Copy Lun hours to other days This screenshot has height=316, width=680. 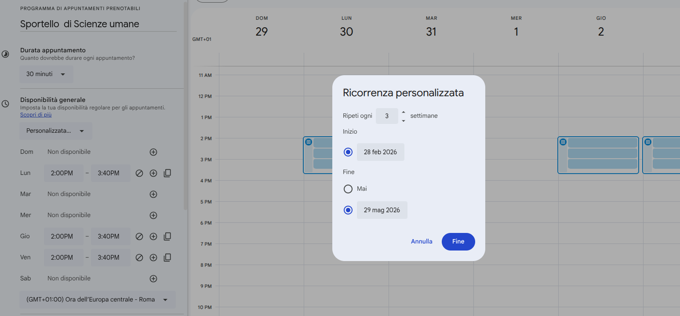click(x=167, y=173)
